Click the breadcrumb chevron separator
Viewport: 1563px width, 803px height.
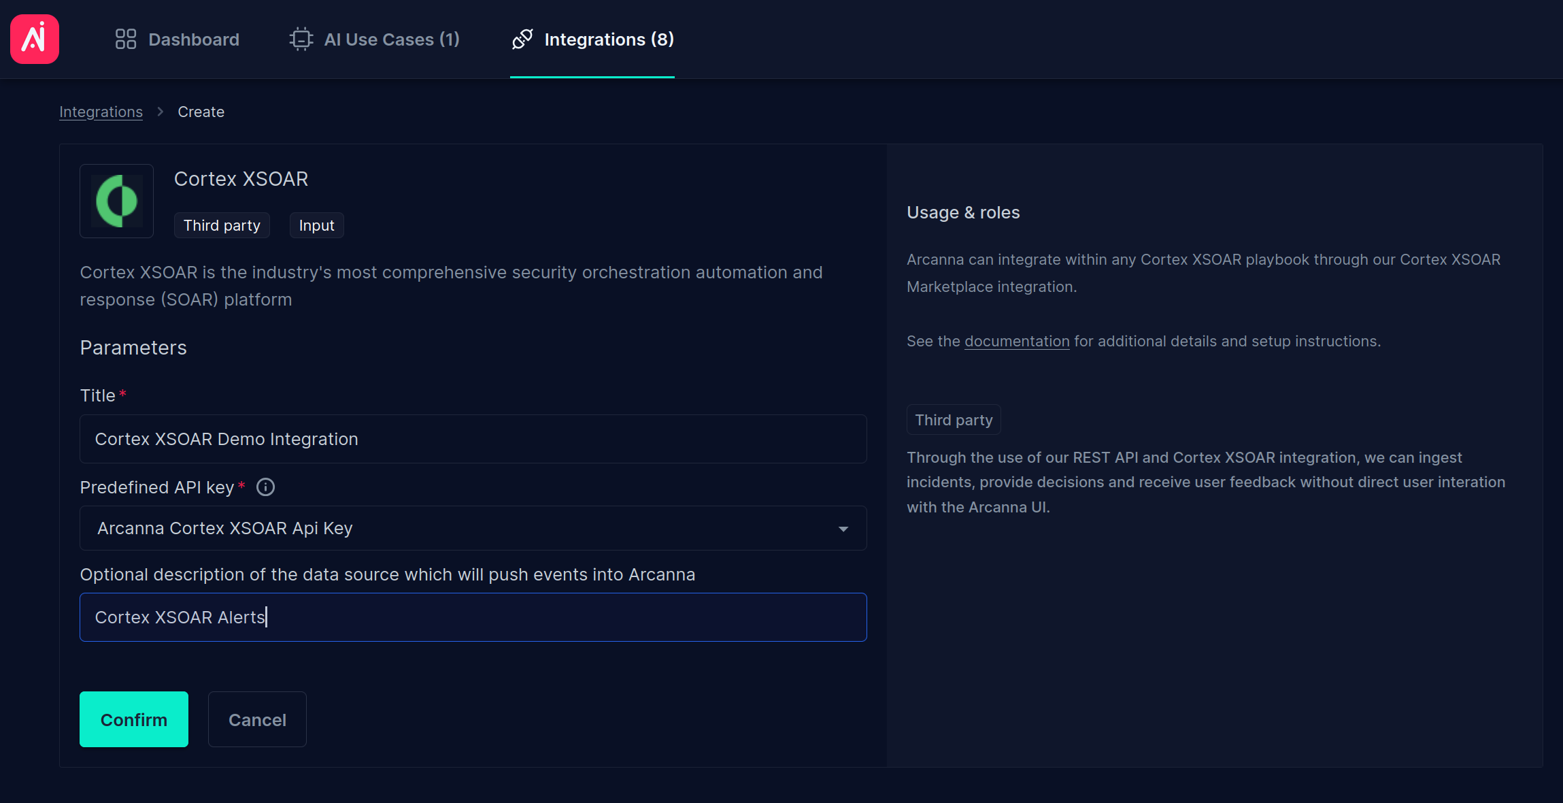point(161,112)
